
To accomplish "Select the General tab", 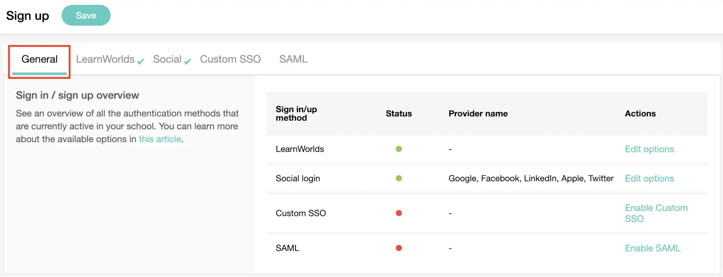I will click(x=39, y=59).
